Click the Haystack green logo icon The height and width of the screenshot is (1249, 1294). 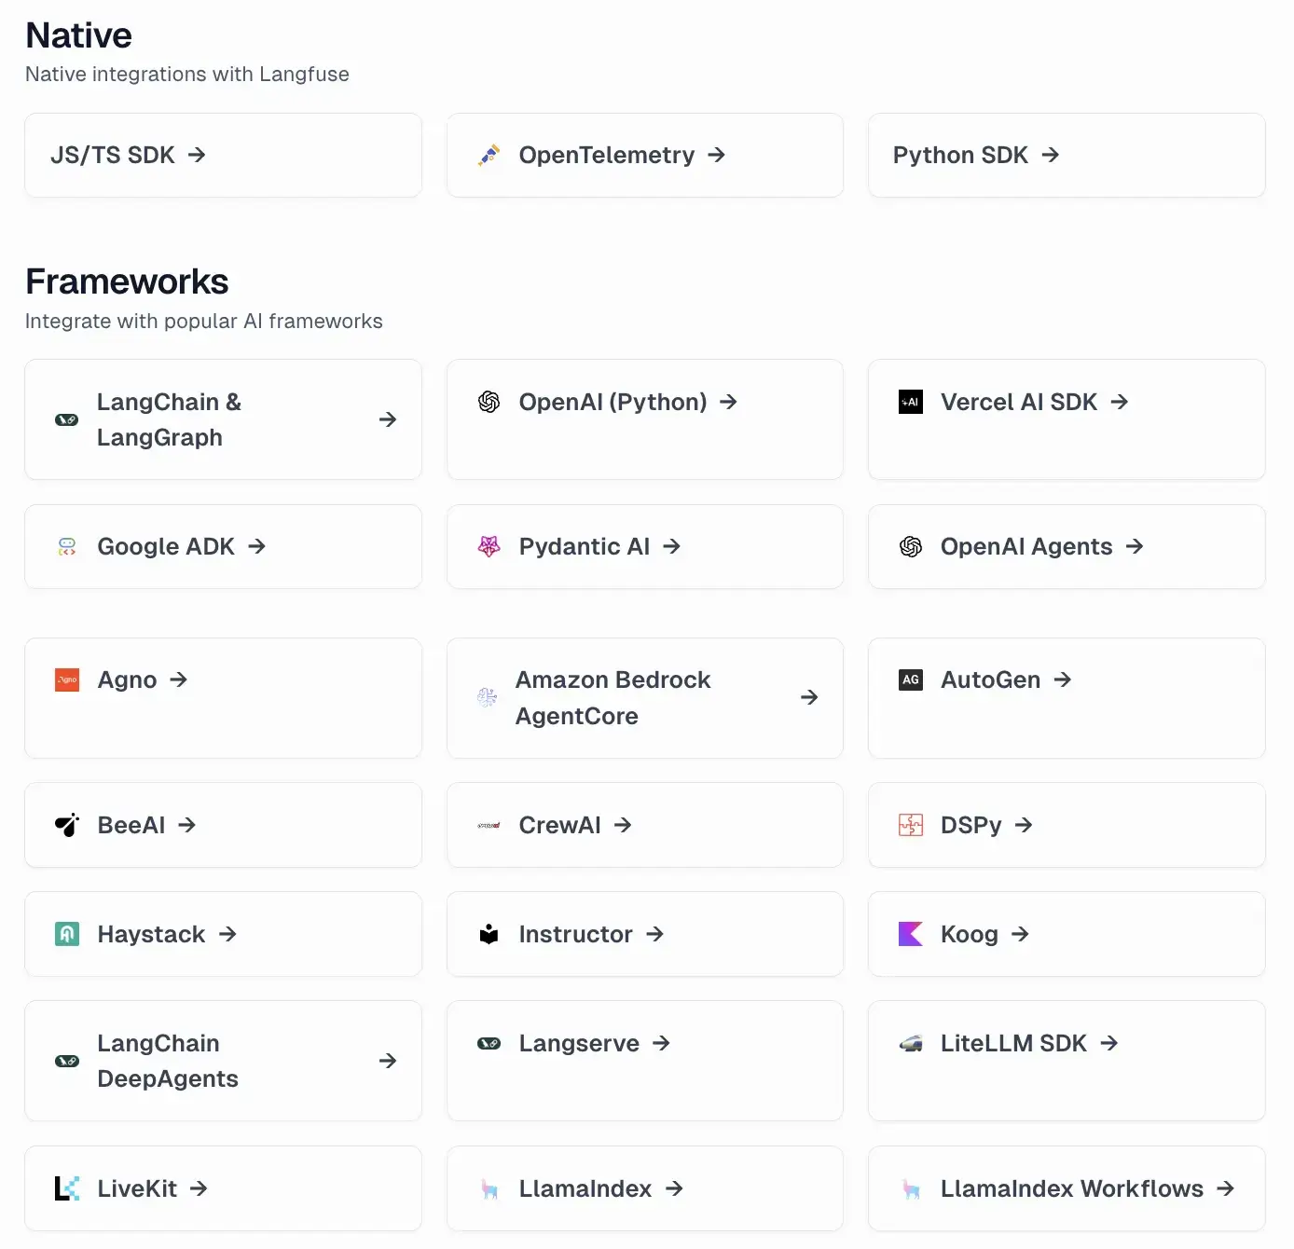coord(67,935)
